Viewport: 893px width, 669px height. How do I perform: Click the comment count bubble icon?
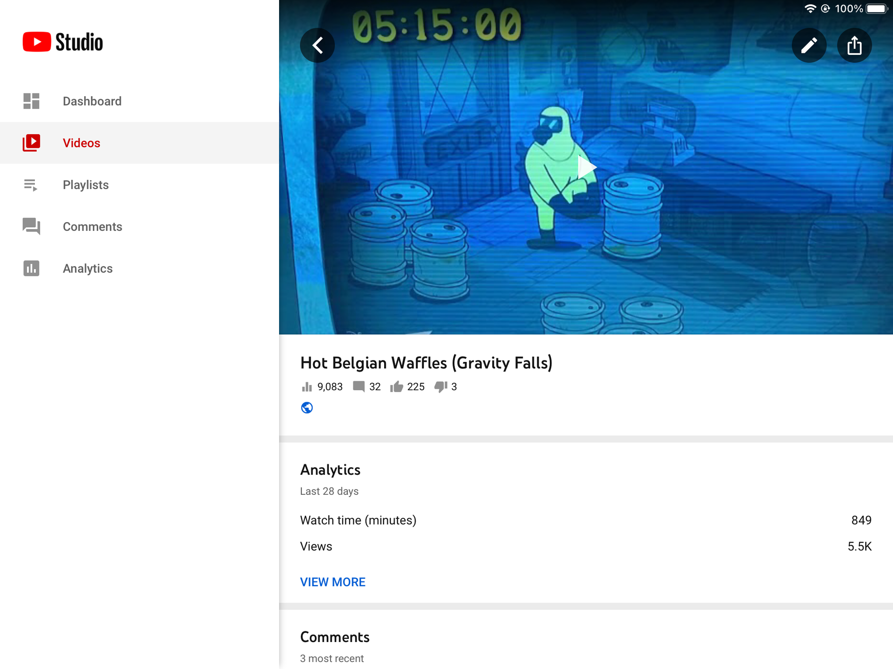[359, 387]
